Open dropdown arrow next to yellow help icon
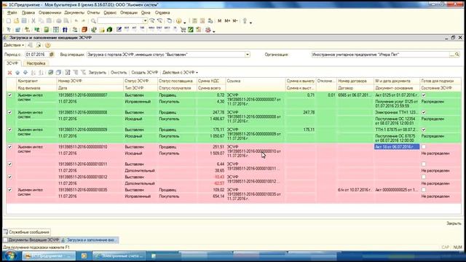This screenshot has height=262, width=466. 184,22
